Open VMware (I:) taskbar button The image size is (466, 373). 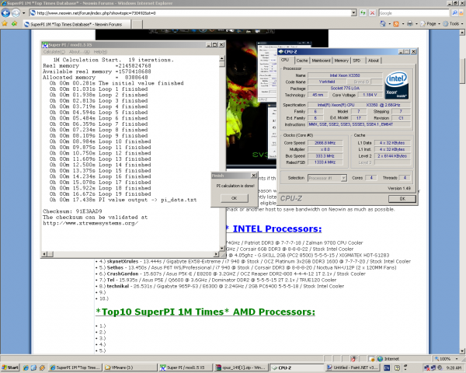click(130, 368)
